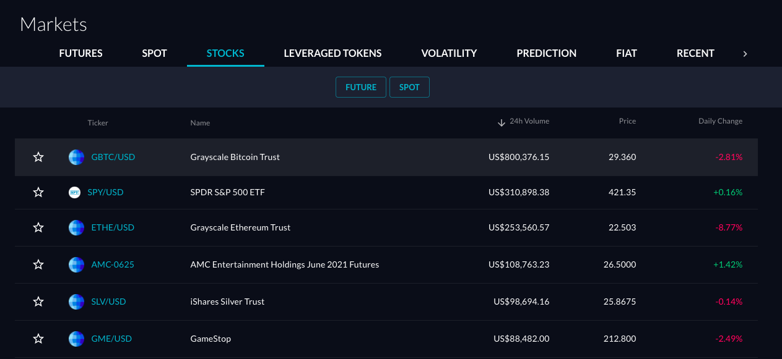The height and width of the screenshot is (359, 782).
Task: Click the GME coin logo icon
Action: coord(76,339)
